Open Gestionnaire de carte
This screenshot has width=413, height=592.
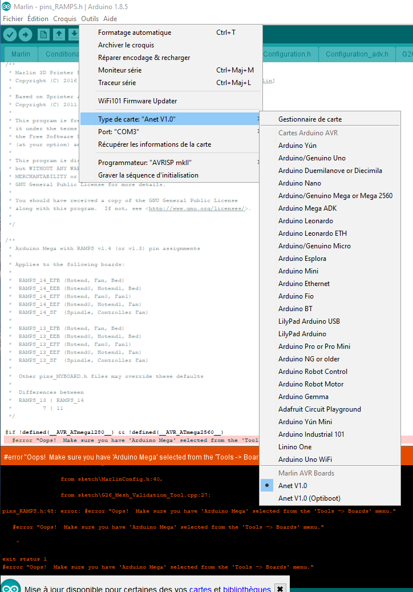click(330, 119)
